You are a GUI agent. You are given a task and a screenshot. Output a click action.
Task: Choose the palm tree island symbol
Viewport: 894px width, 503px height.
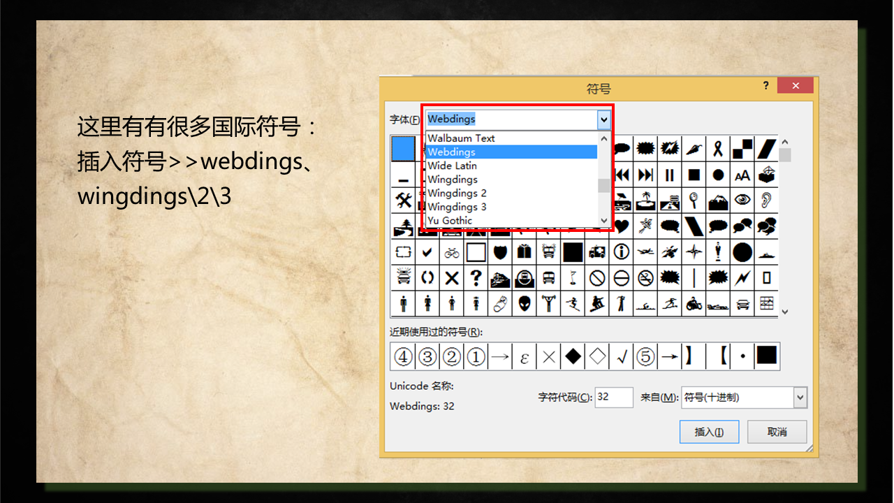tap(646, 201)
